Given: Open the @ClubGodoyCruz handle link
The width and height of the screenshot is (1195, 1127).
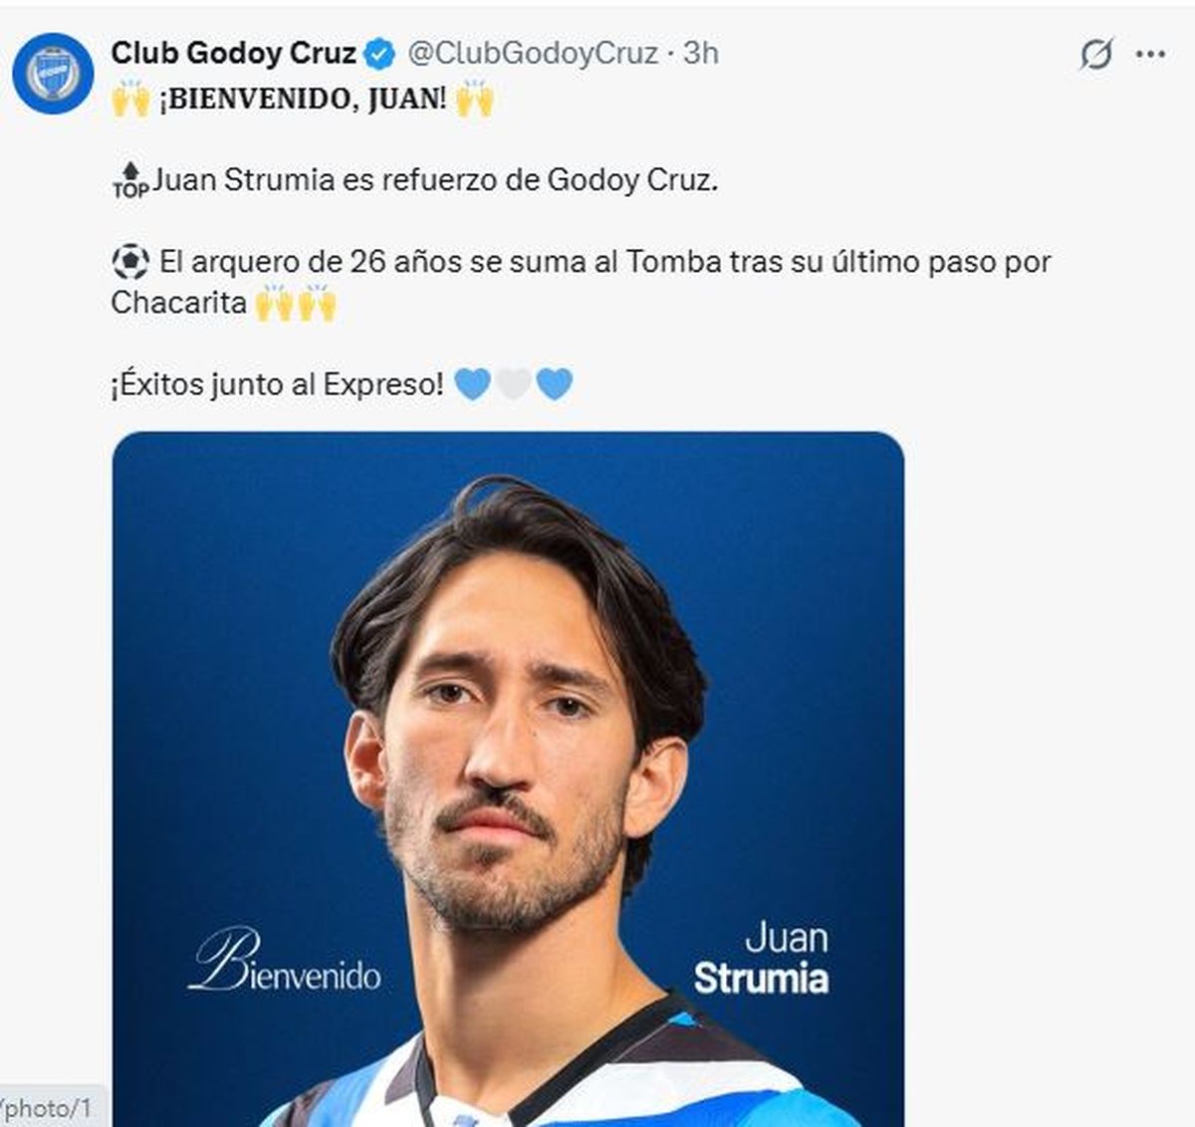Looking at the screenshot, I should pyautogui.click(x=533, y=53).
